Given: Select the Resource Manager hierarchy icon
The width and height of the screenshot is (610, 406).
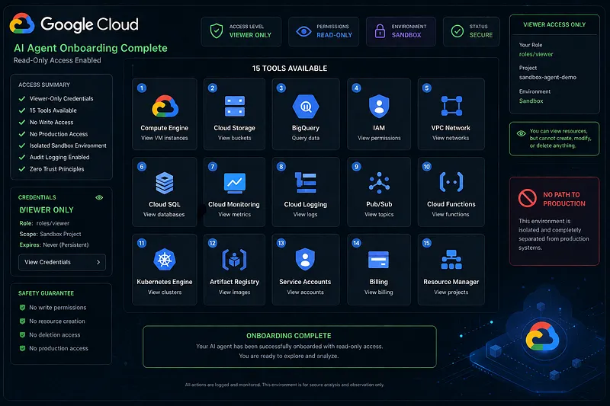Looking at the screenshot, I should [x=451, y=260].
